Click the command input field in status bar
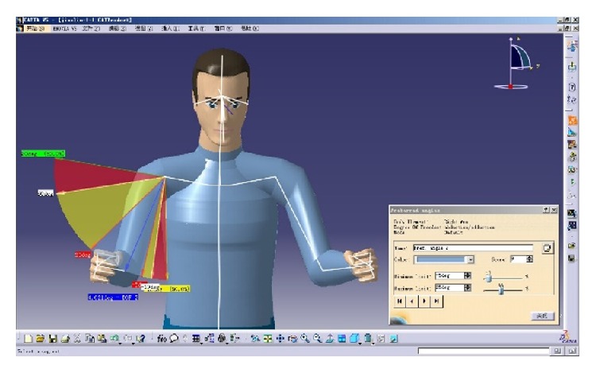Viewport: 596px width, 373px height. pos(483,351)
